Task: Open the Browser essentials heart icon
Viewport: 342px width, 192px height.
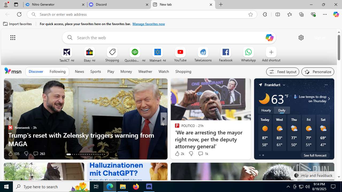Action: 313,14
